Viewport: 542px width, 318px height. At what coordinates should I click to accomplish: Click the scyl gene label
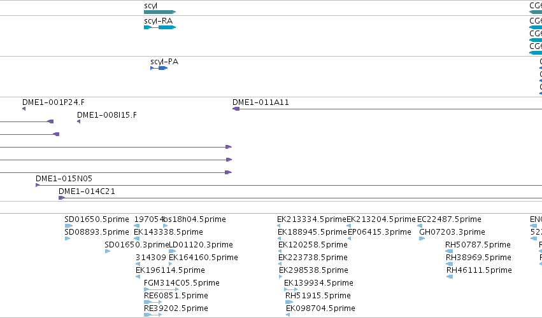150,6
